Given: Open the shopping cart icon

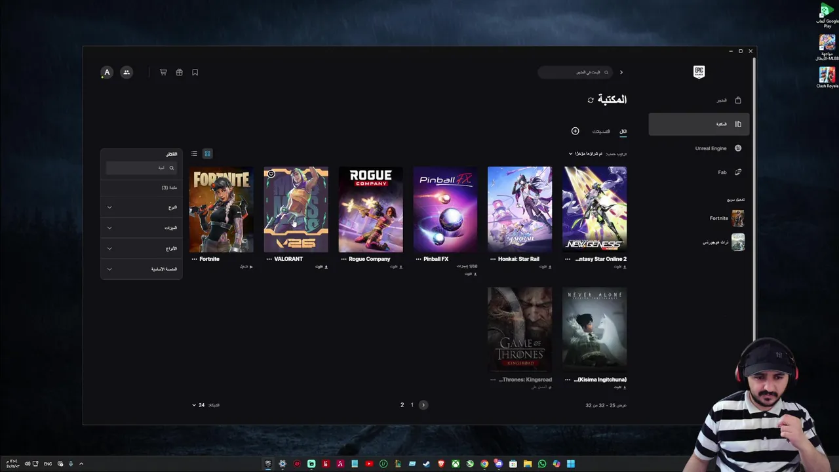Looking at the screenshot, I should 163,72.
